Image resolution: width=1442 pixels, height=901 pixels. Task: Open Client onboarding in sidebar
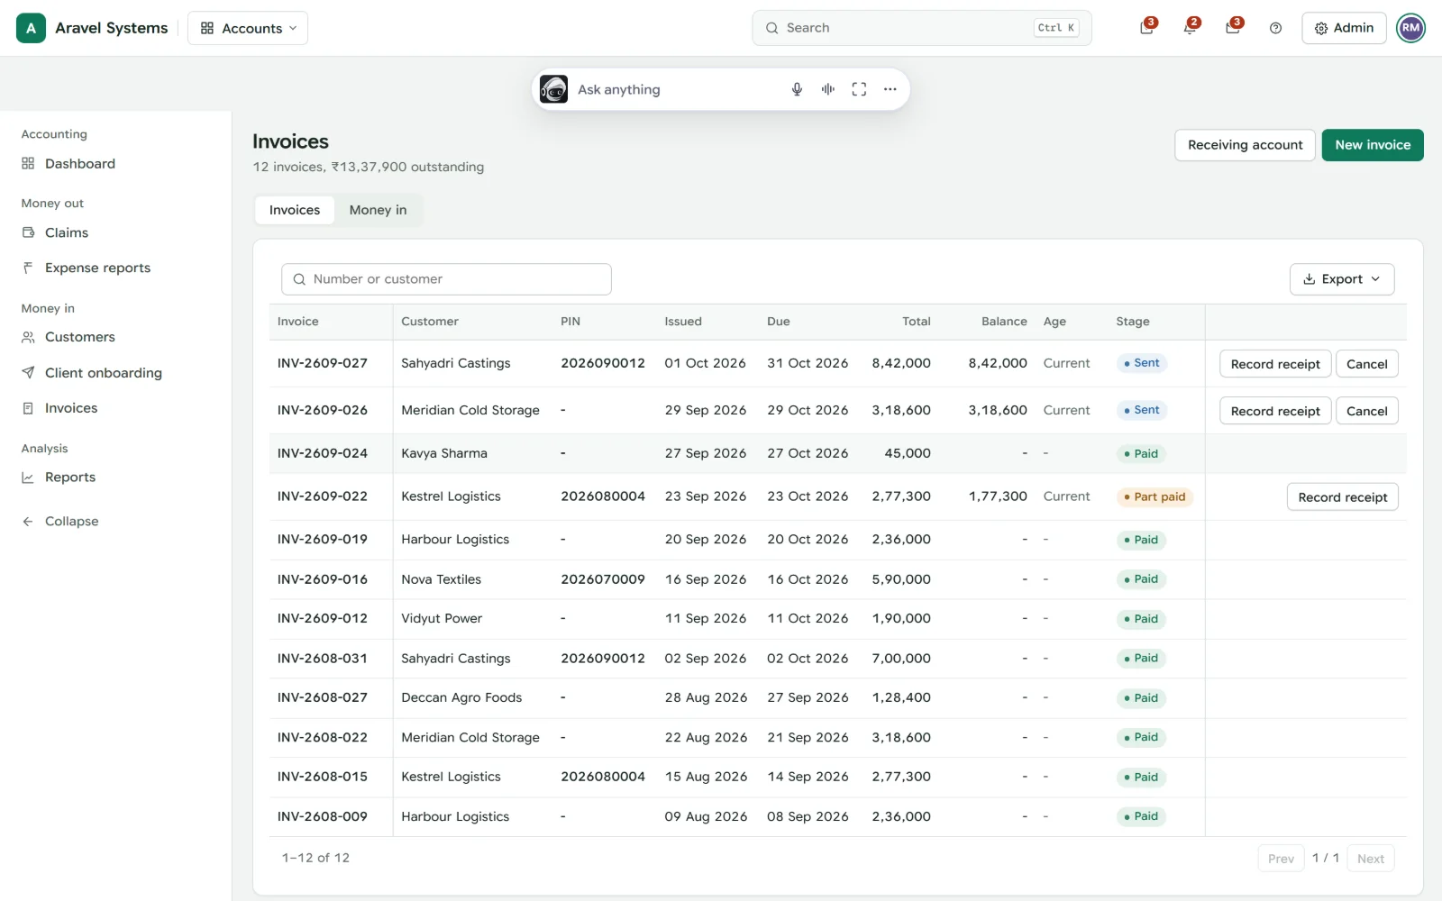pyautogui.click(x=115, y=372)
